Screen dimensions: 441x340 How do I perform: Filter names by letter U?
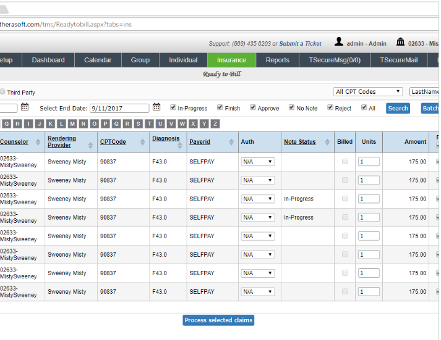pyautogui.click(x=160, y=123)
